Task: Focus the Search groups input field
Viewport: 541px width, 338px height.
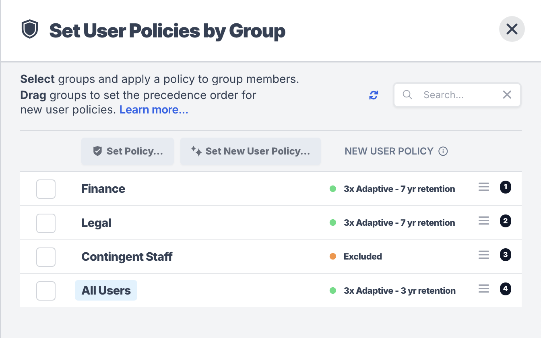Action: [x=457, y=95]
